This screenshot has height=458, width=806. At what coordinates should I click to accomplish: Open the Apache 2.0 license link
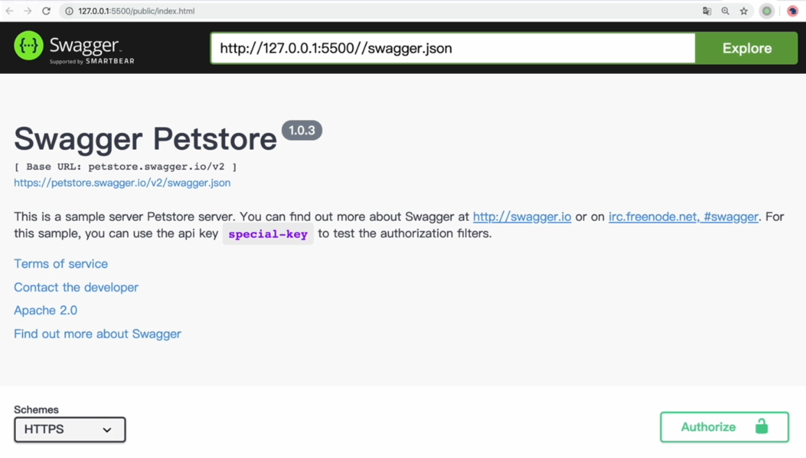[45, 310]
